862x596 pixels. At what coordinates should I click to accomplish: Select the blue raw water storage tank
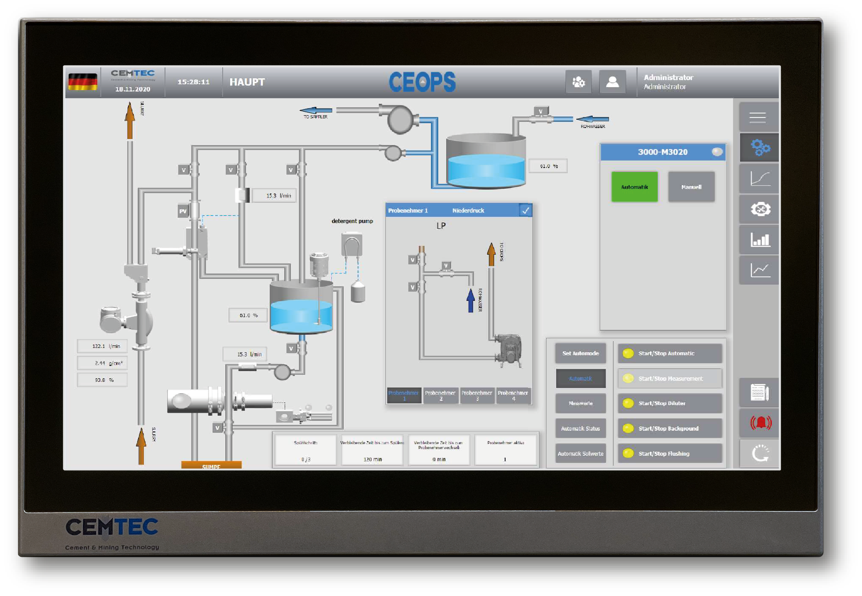(486, 161)
